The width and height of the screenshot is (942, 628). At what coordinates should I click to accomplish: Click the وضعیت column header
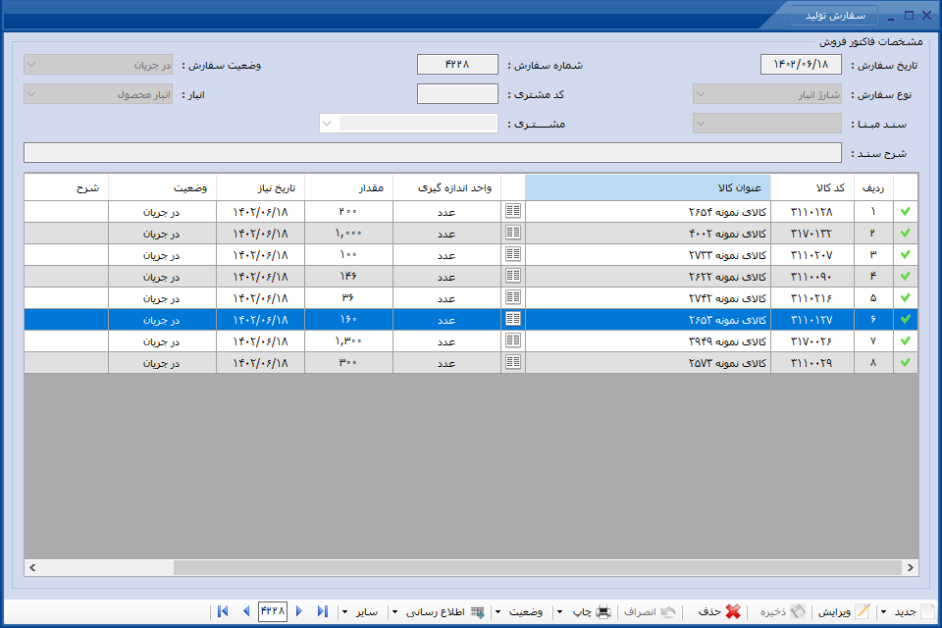[162, 187]
